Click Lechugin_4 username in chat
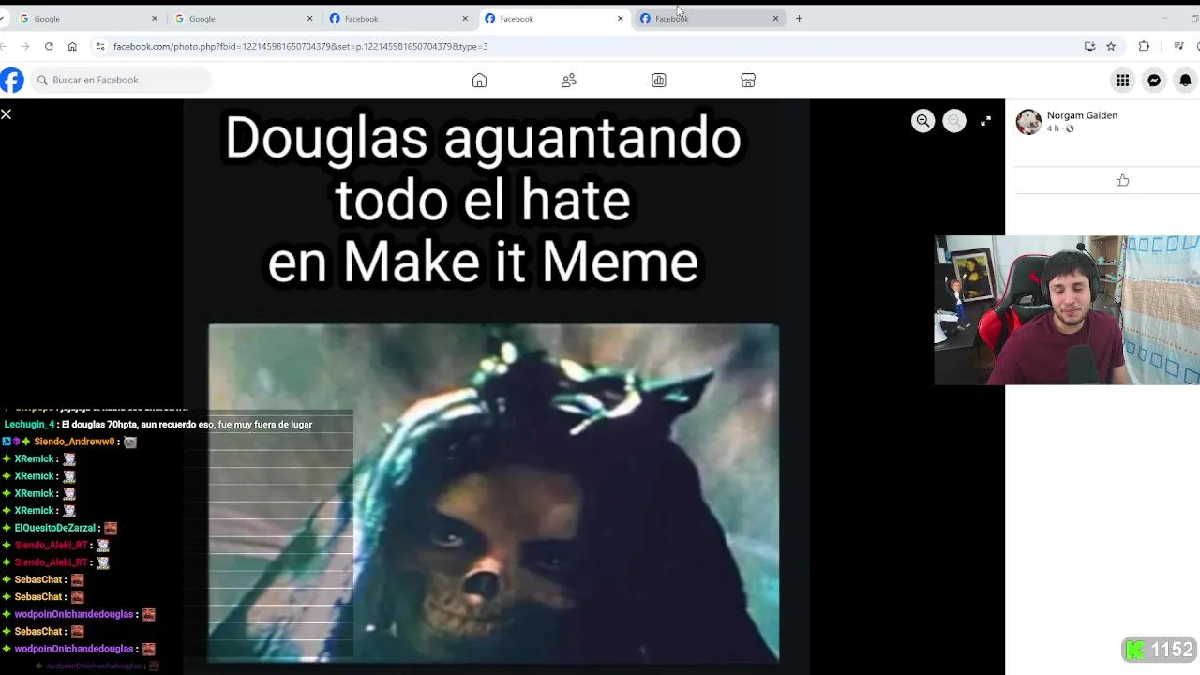The height and width of the screenshot is (675, 1200). tap(29, 425)
